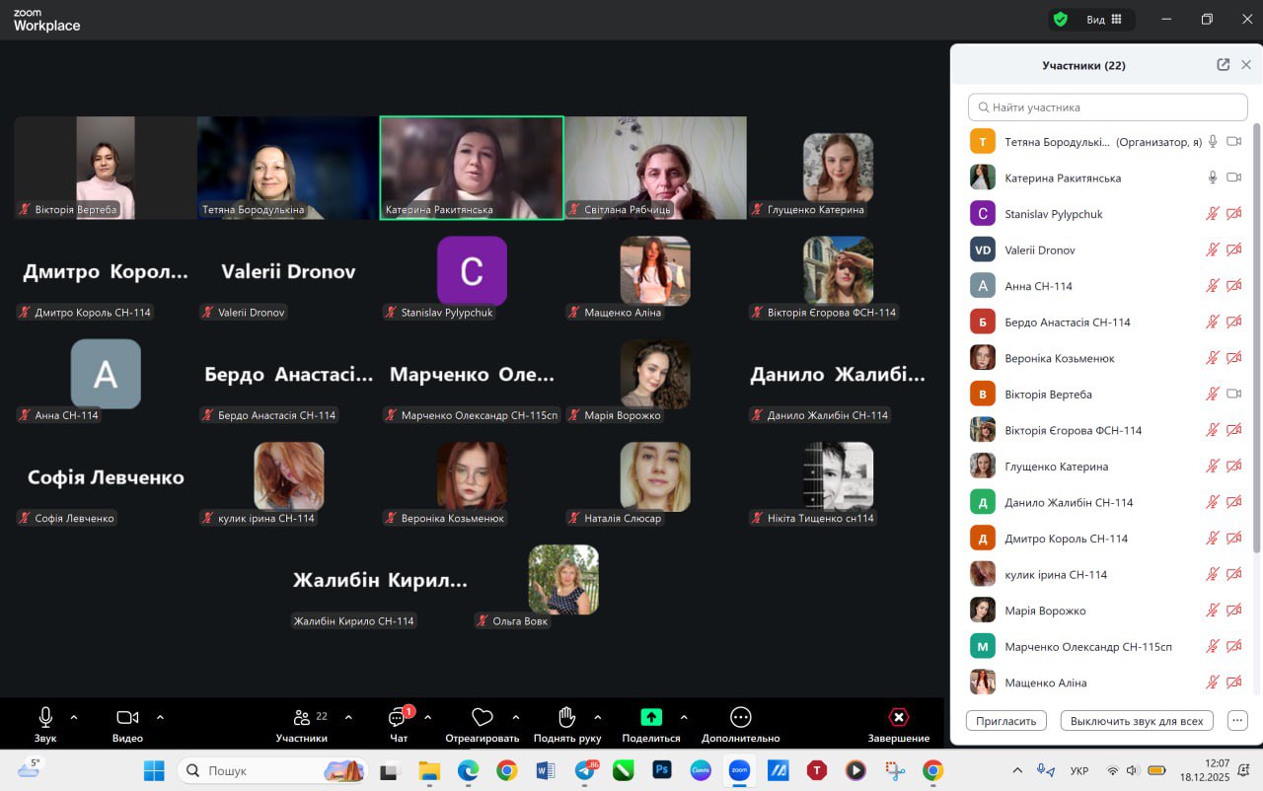Click the Reactions heart icon
This screenshot has height=791, width=1263.
(x=482, y=717)
